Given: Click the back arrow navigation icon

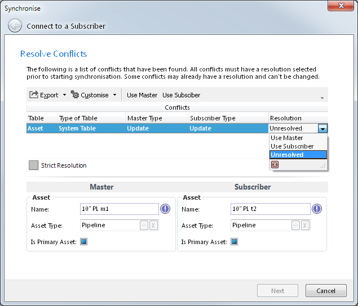Looking at the screenshot, I should point(15,26).
